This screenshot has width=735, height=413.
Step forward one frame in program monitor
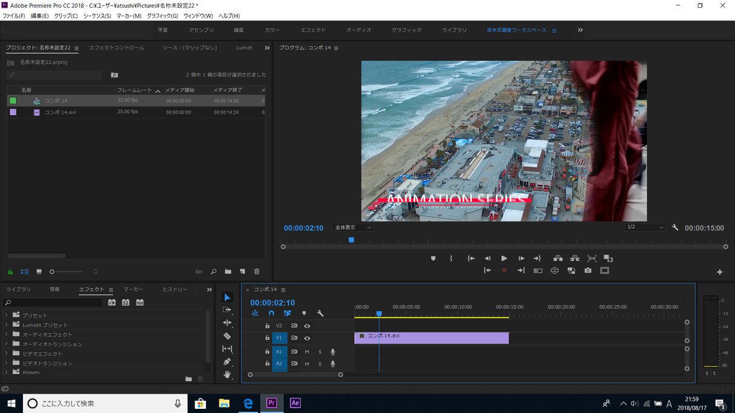(521, 258)
